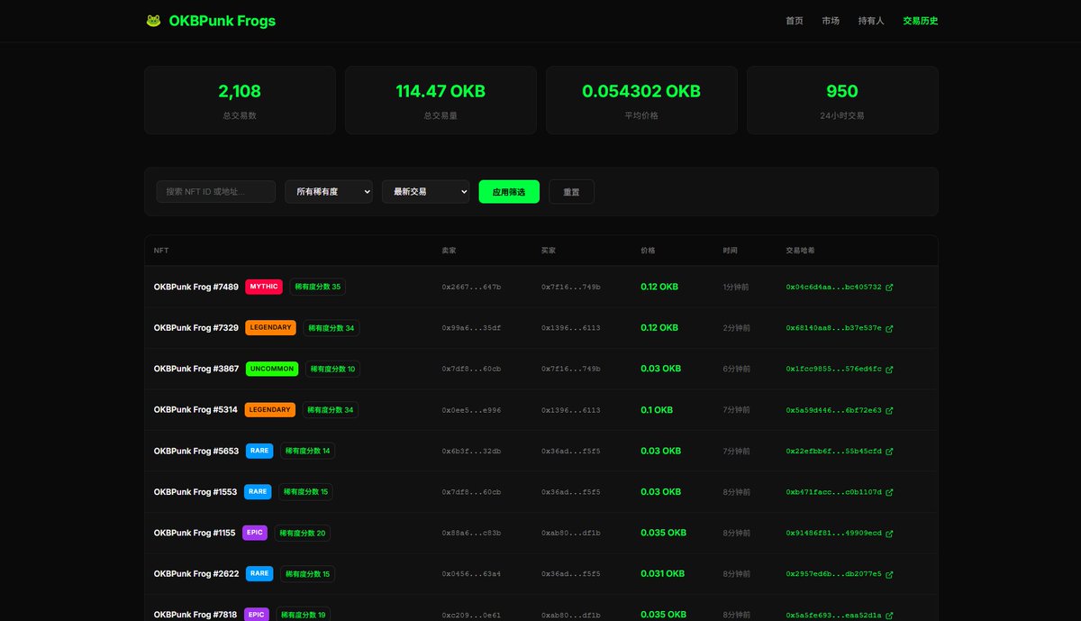
Task: Click buyer address 0x36ad...f5f5 for Frog #5653
Action: (571, 451)
